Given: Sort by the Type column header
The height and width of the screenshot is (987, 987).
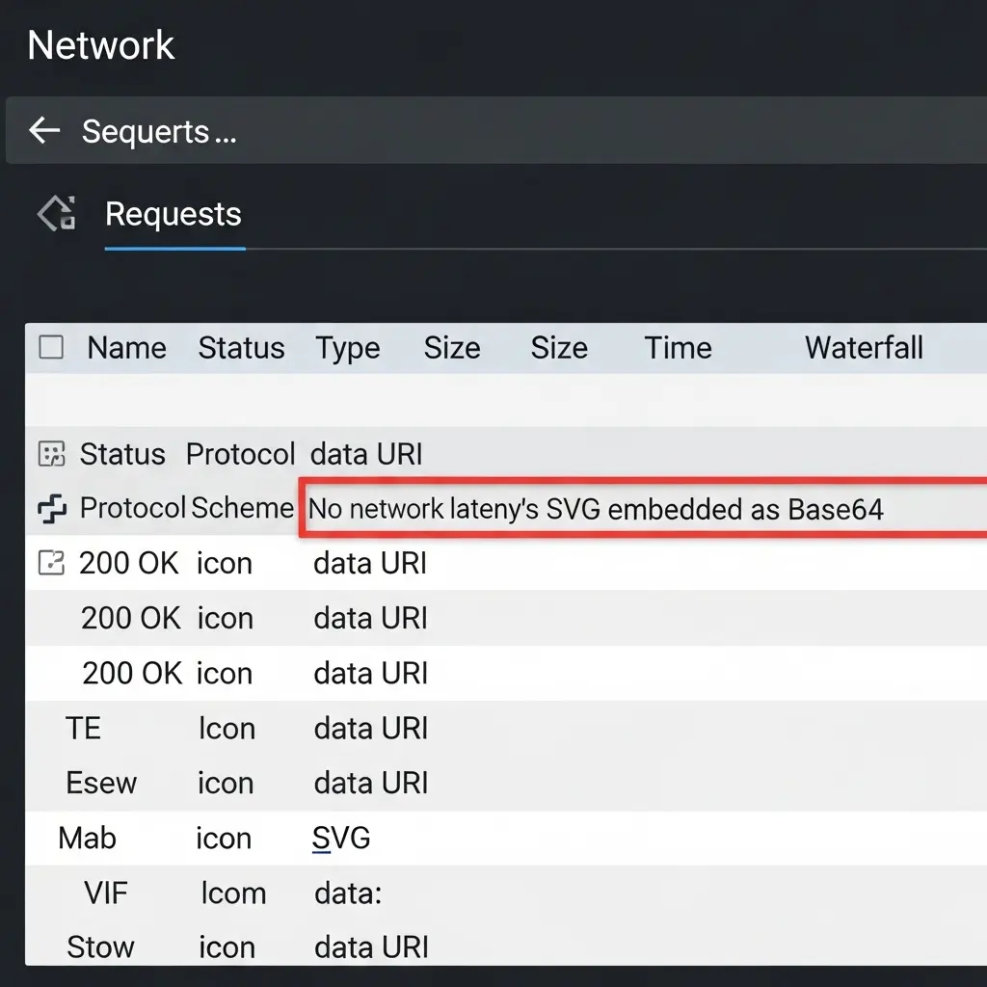Looking at the screenshot, I should 349,348.
